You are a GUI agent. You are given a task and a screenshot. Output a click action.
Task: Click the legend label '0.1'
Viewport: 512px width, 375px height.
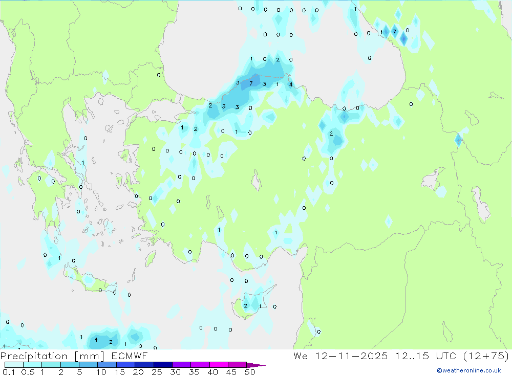point(9,372)
